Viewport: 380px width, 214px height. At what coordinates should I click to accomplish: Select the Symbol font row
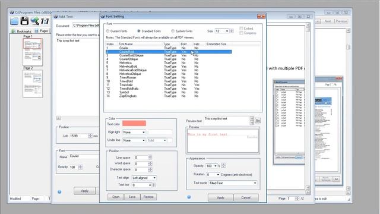[169, 92]
